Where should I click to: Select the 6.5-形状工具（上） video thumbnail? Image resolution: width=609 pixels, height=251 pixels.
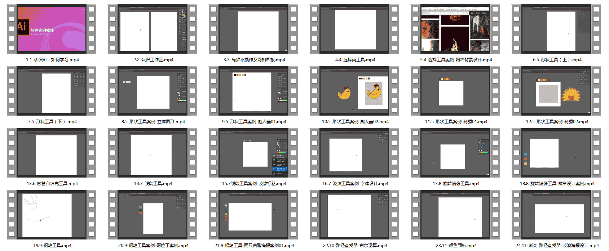click(x=556, y=29)
